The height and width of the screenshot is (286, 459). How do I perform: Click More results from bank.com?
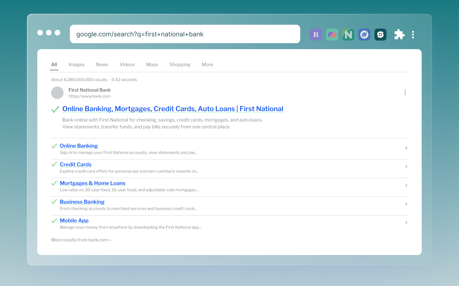(x=81, y=240)
